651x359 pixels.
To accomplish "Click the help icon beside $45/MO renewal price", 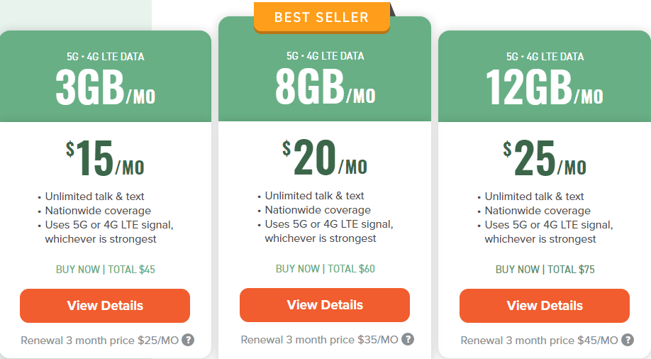I will 628,340.
